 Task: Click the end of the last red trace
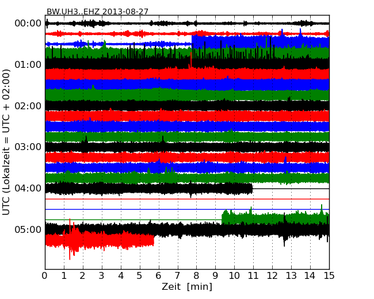point(154,240)
